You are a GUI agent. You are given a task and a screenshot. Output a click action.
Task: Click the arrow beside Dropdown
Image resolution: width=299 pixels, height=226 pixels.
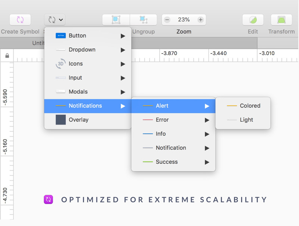coord(123,50)
